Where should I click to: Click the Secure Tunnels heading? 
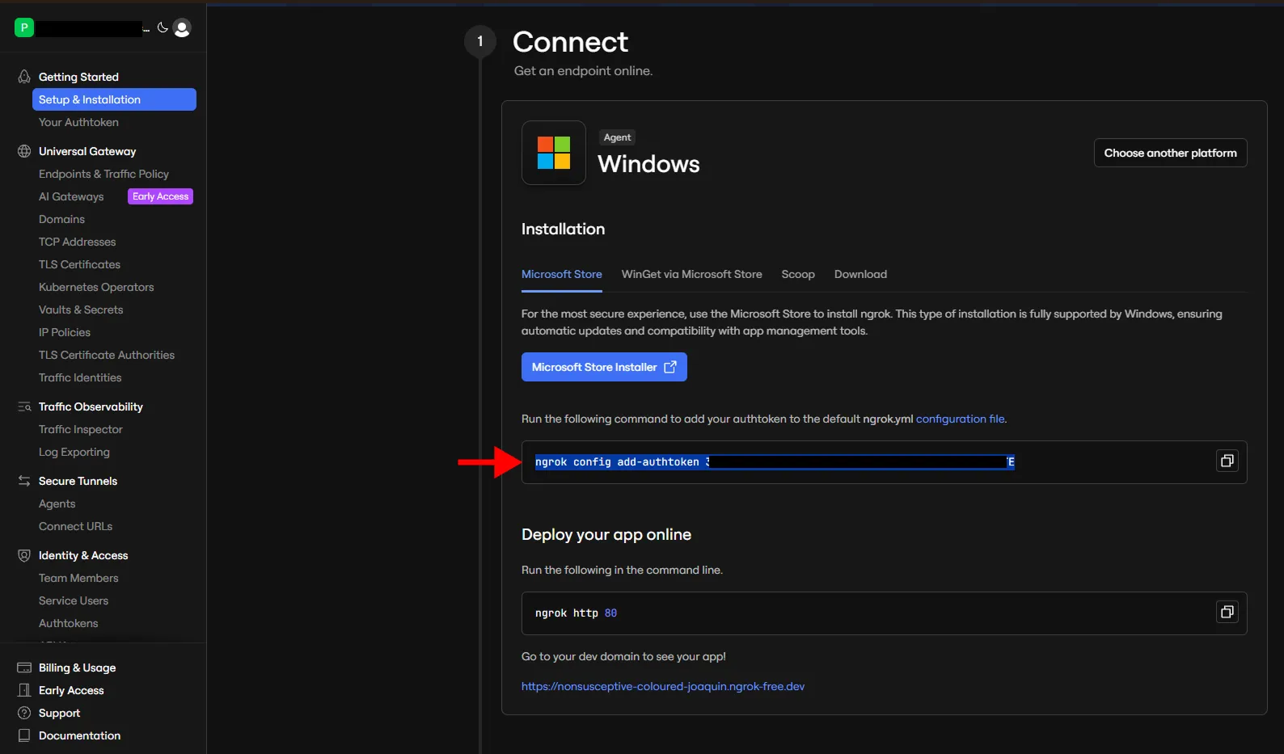[78, 481]
